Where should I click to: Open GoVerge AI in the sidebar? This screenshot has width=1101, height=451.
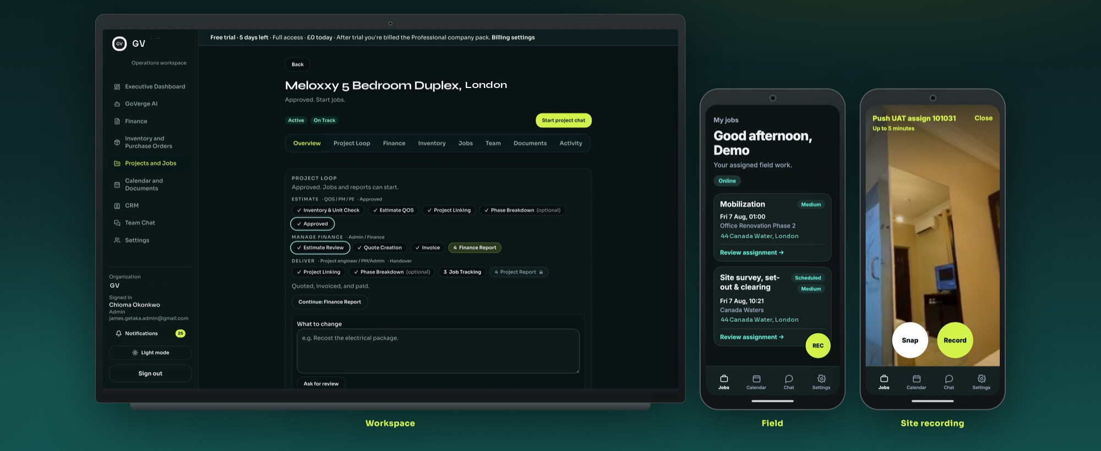point(136,103)
